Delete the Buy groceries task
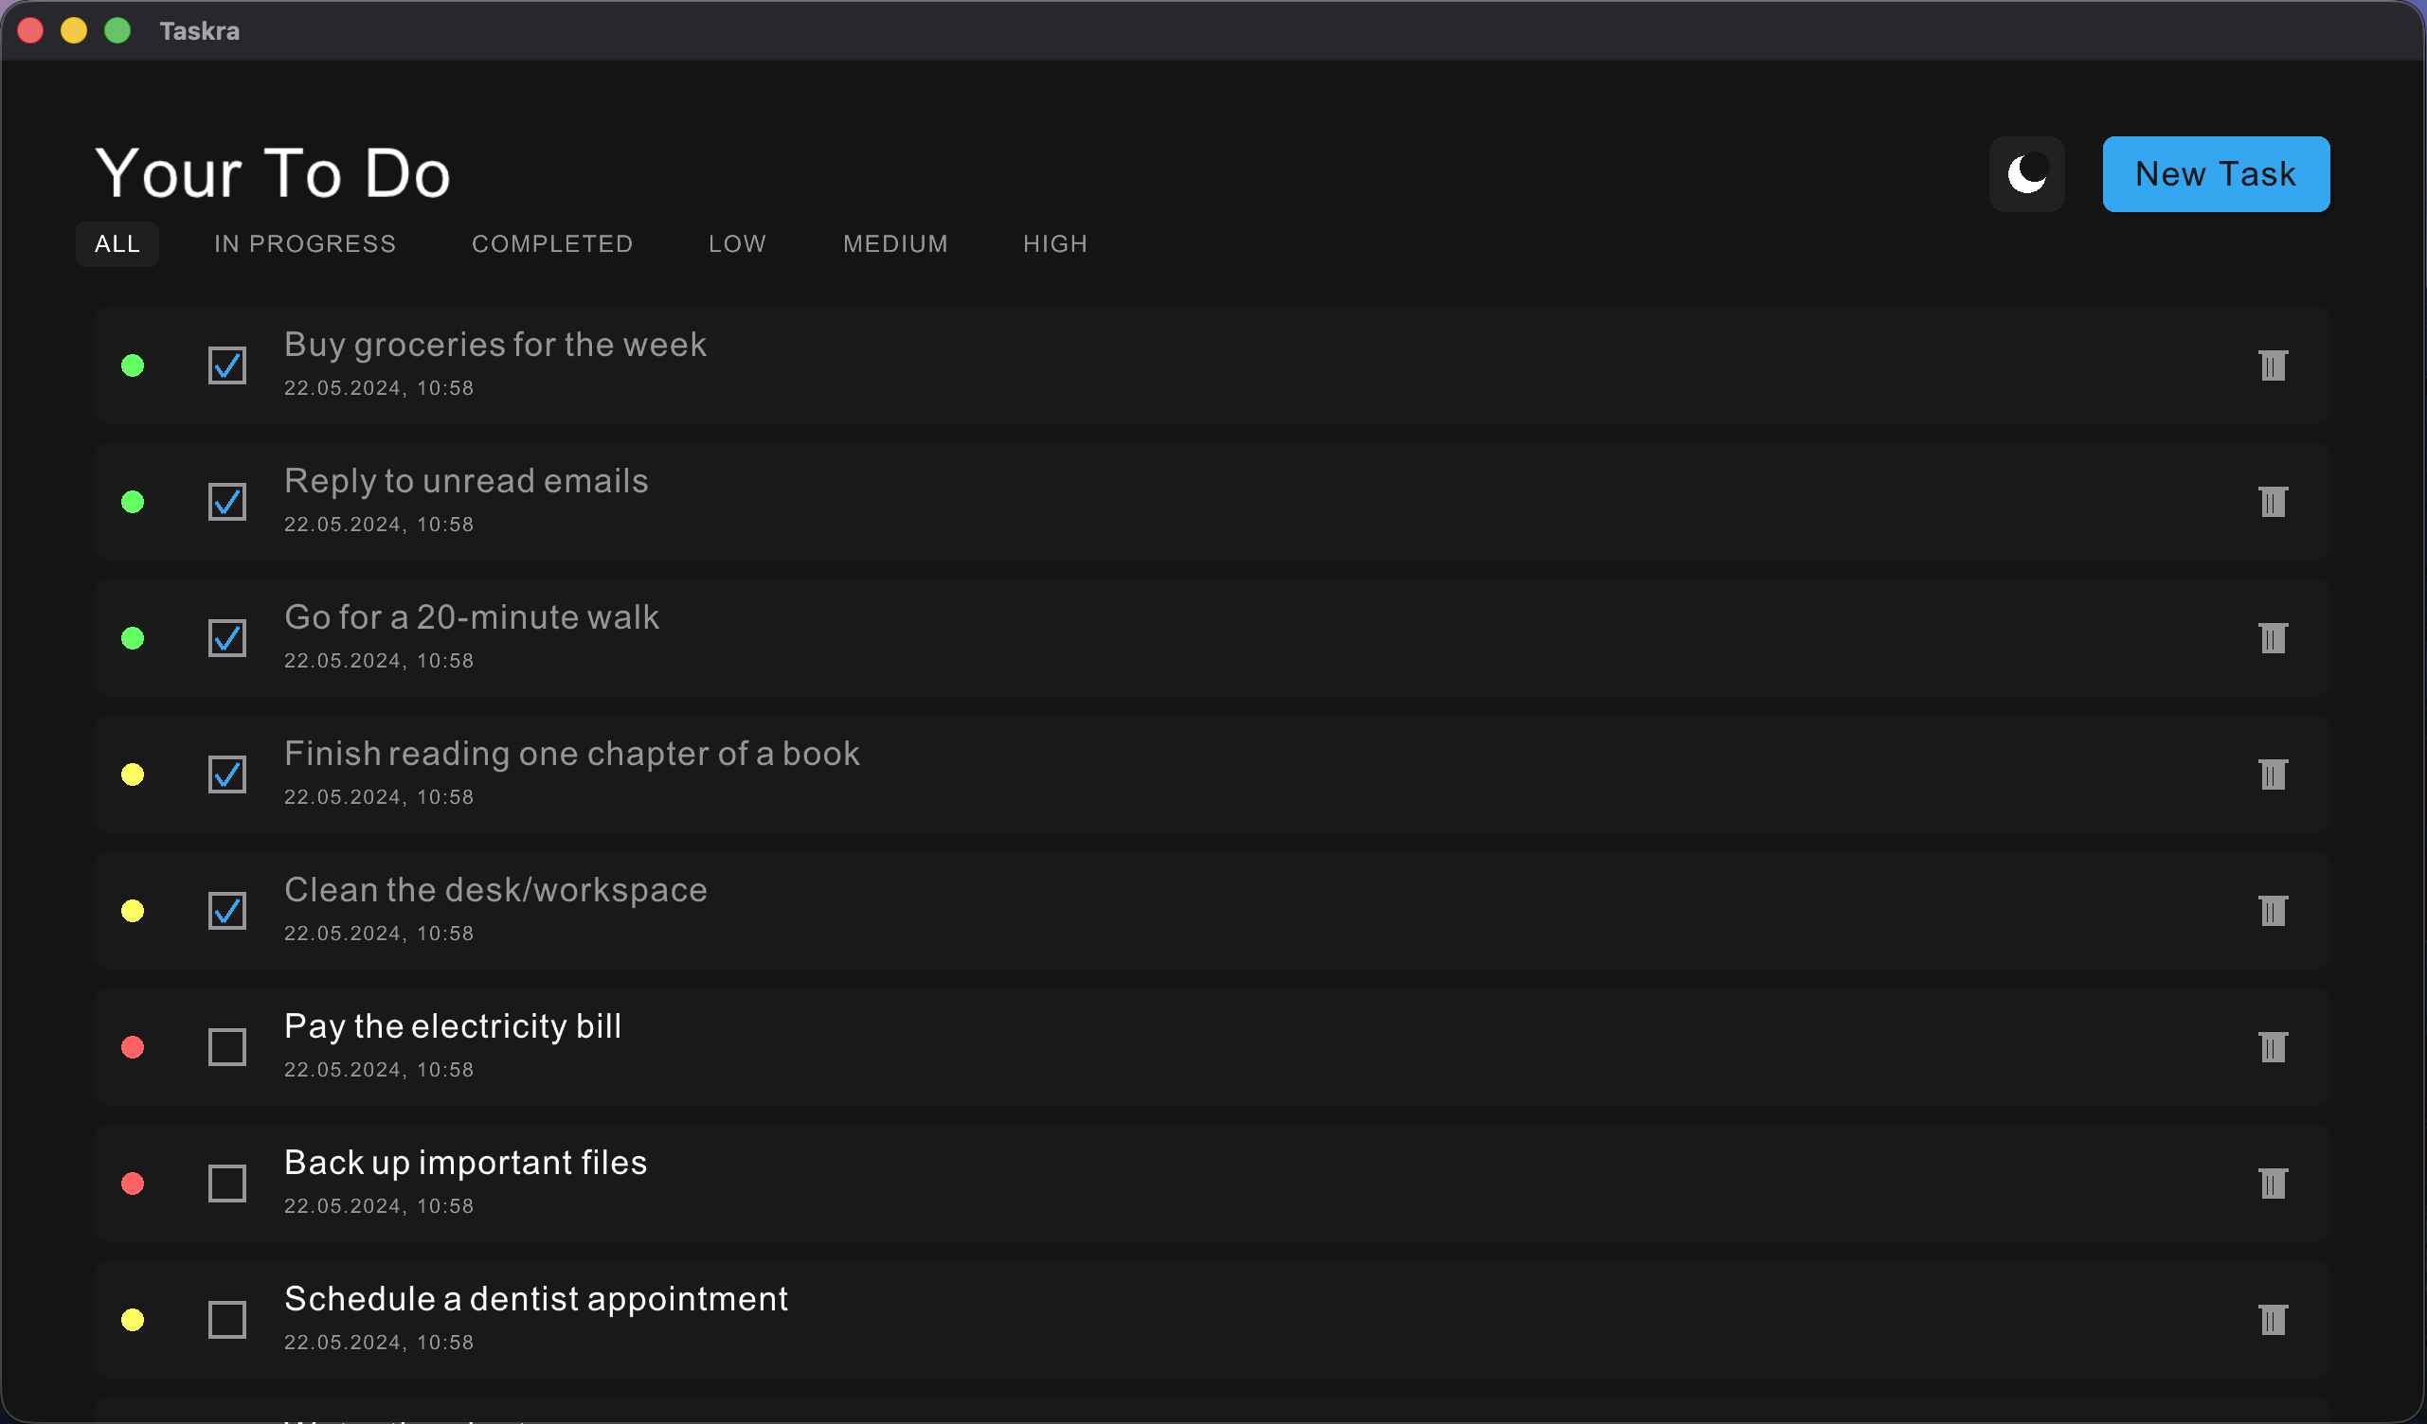The height and width of the screenshot is (1424, 2427). [2272, 365]
